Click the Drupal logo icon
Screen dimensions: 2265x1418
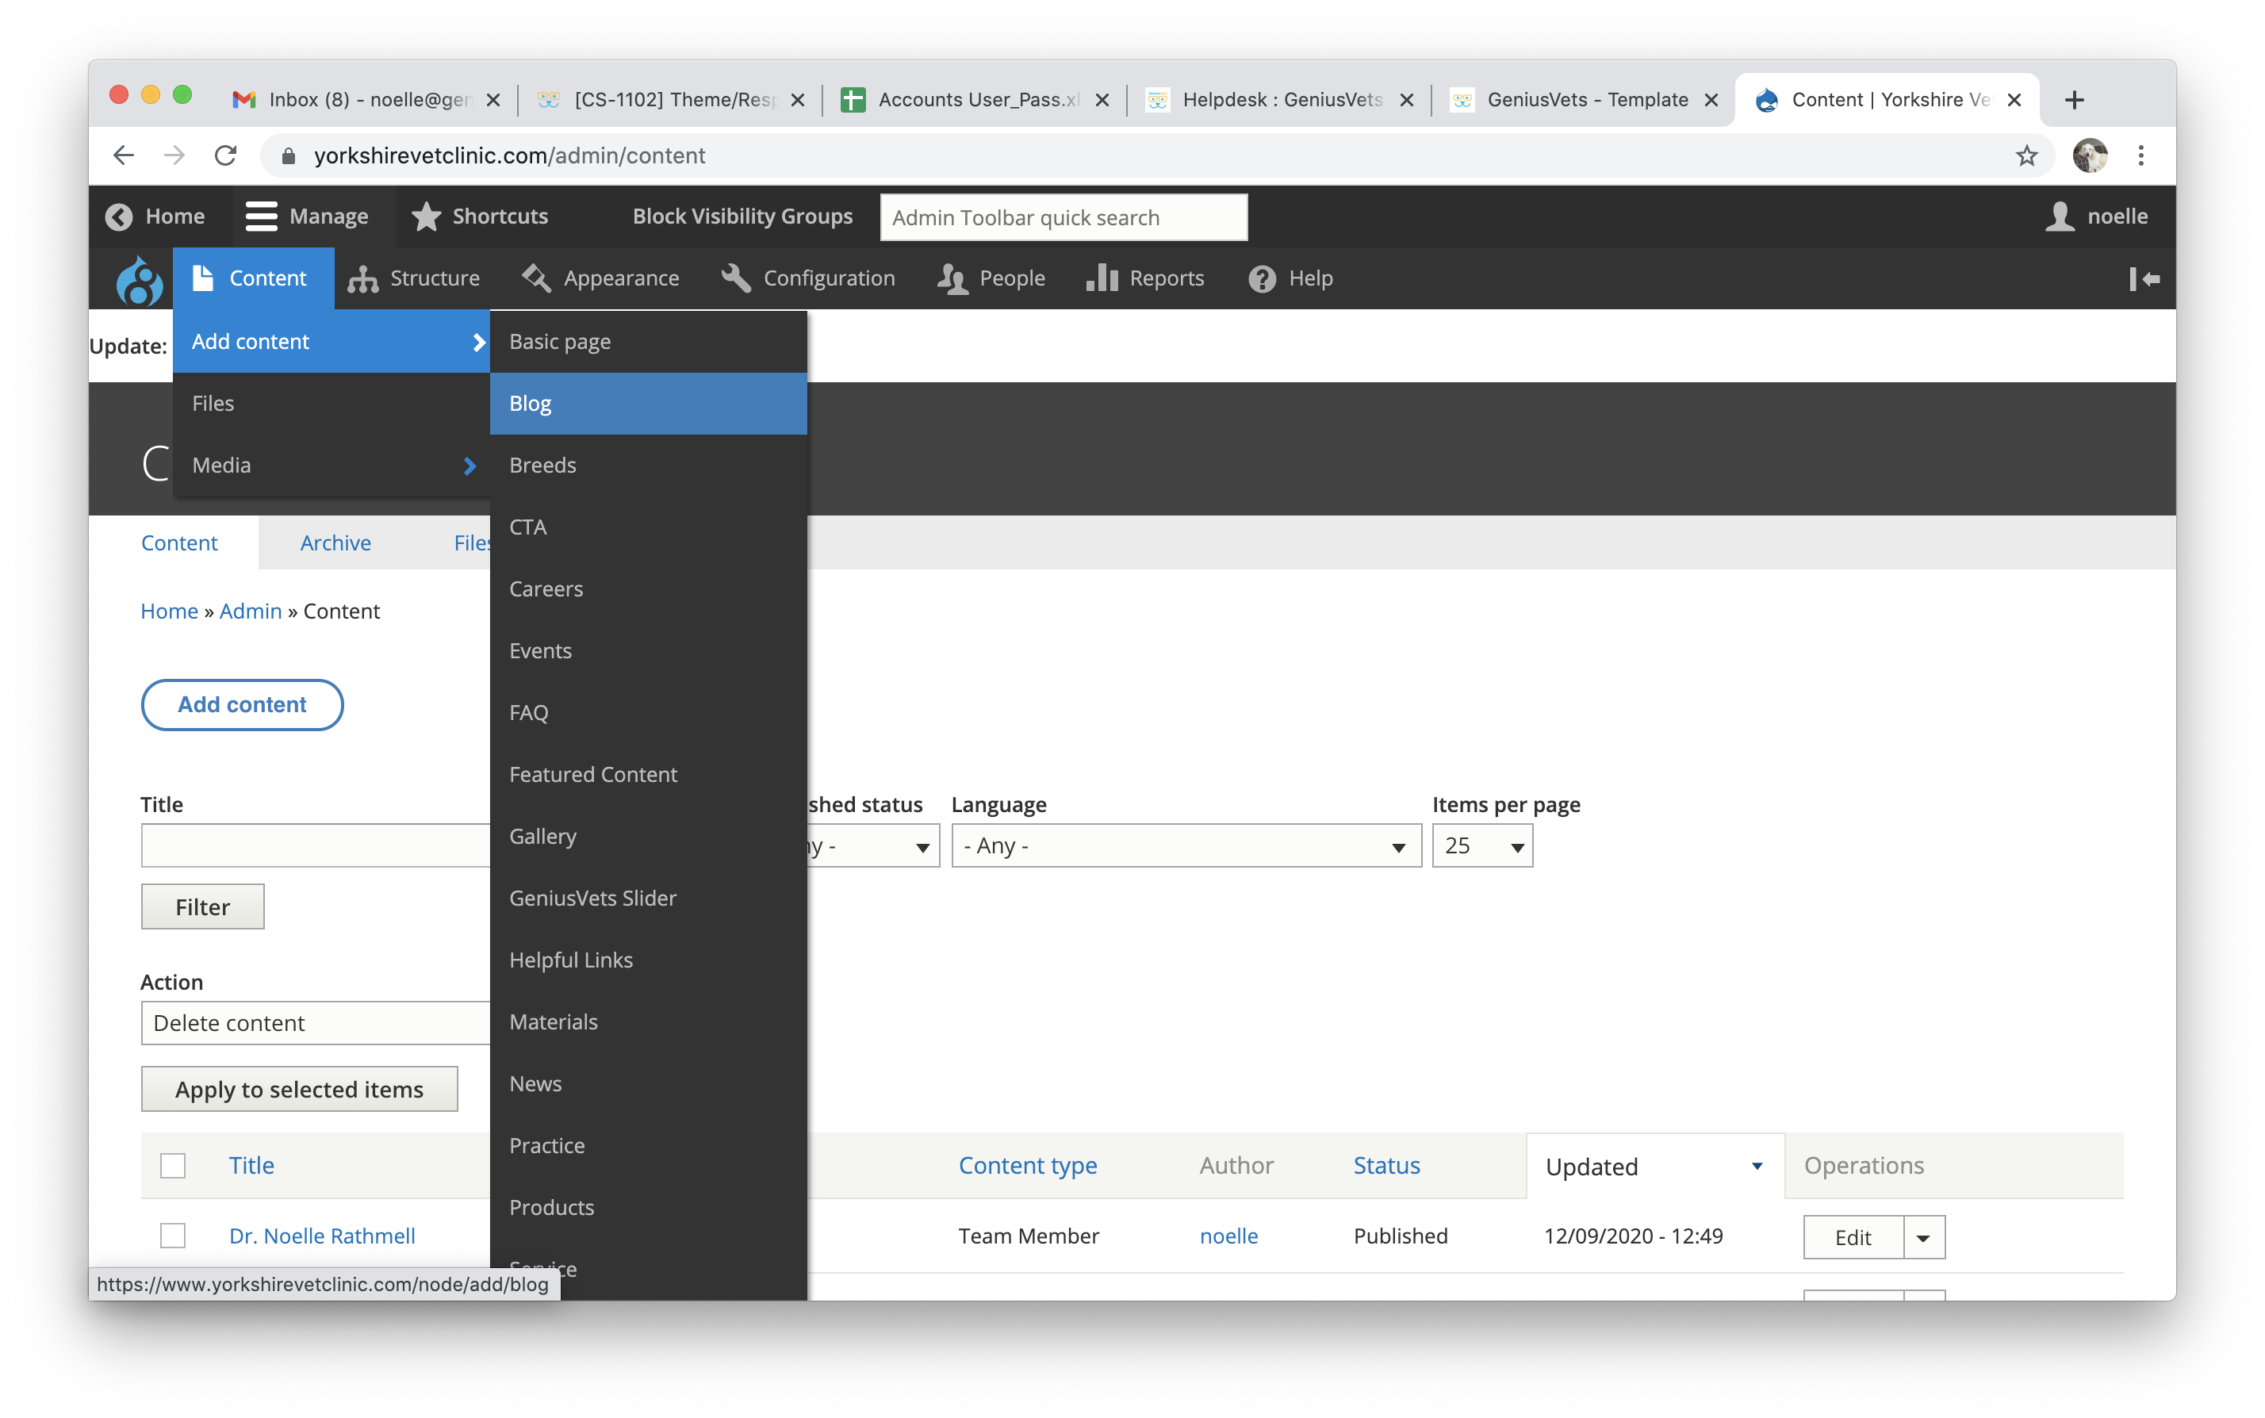(x=139, y=279)
